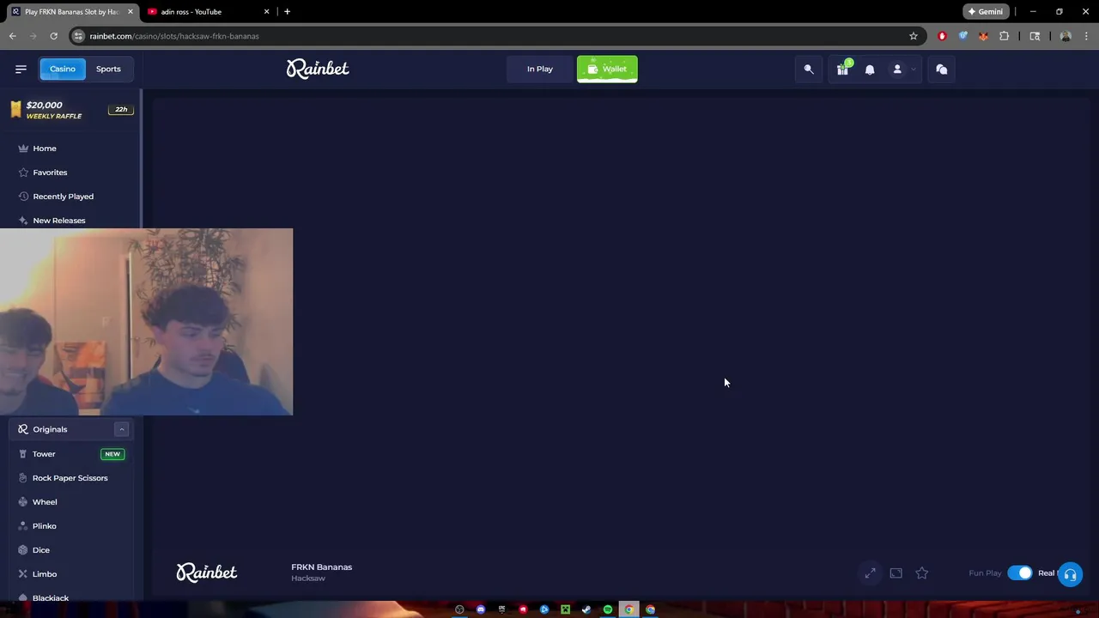Open the blue shield extension
Screen dimensions: 1099x618
coord(962,36)
